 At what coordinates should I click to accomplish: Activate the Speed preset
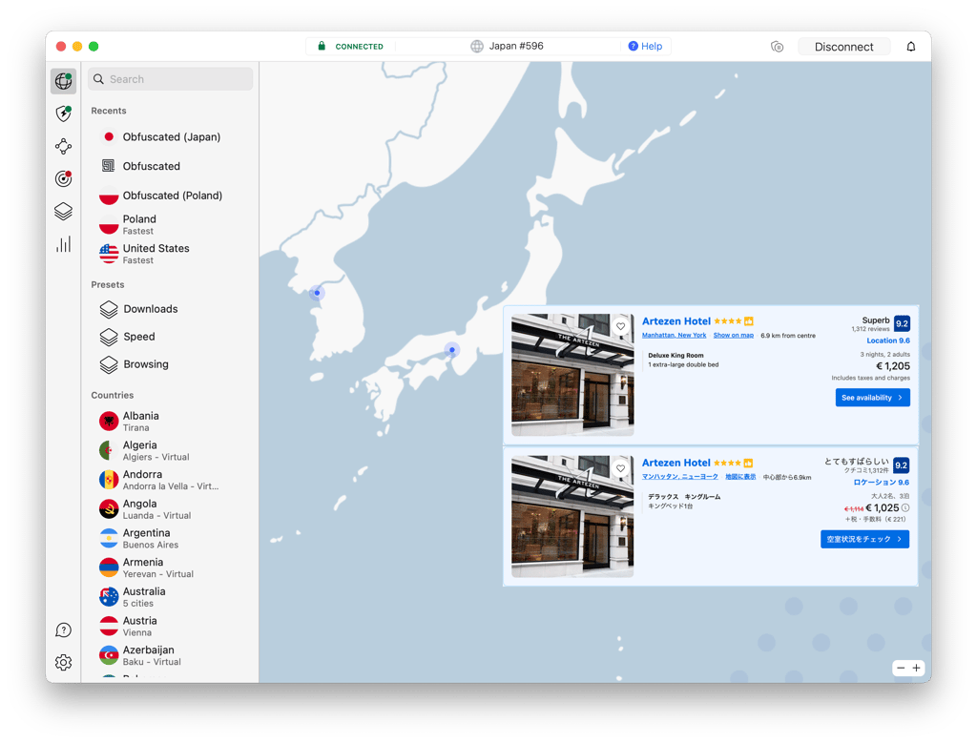170,337
